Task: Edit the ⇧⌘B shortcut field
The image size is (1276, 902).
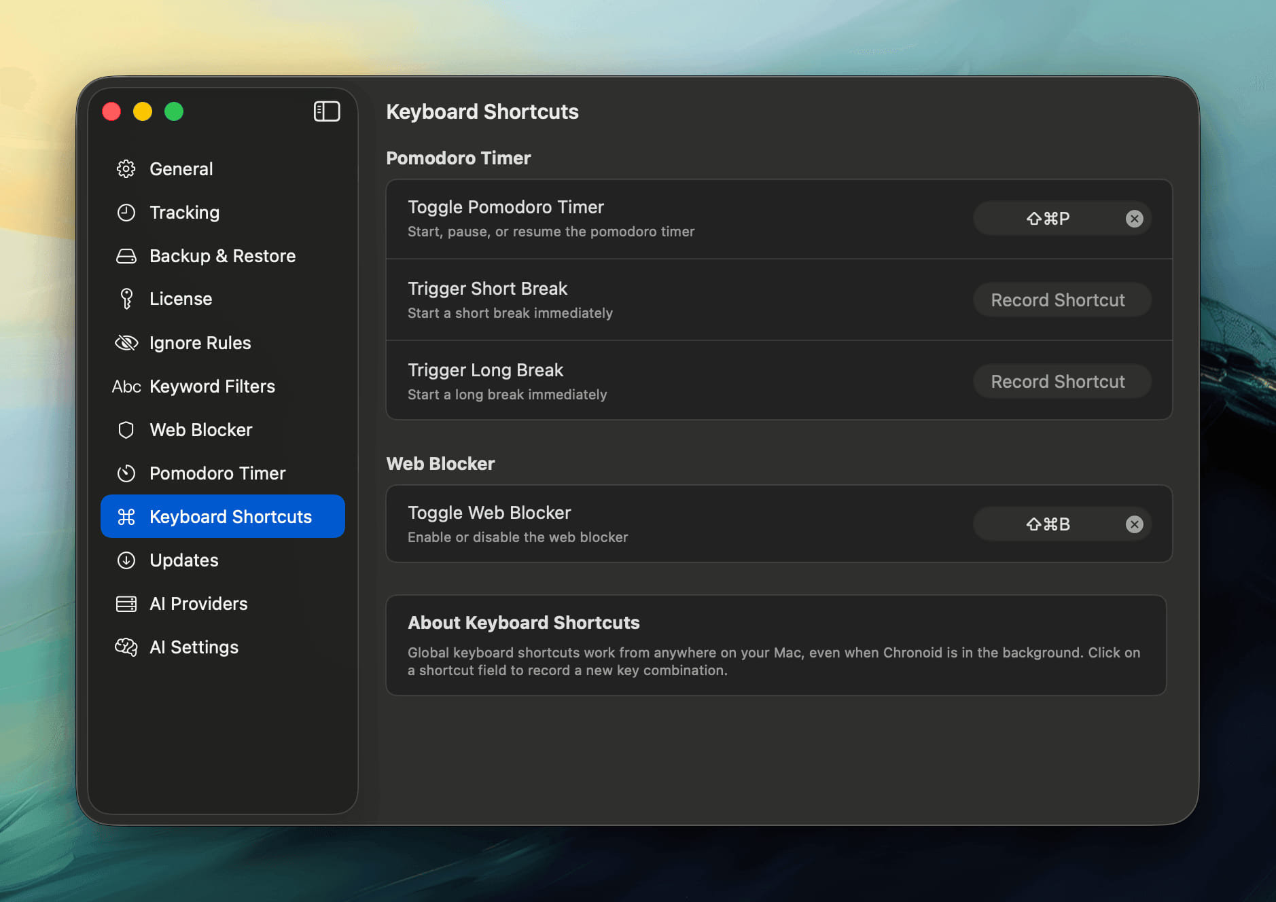Action: [x=1047, y=524]
